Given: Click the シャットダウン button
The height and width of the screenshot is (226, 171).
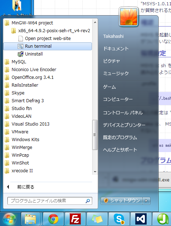Looking at the screenshot, I should point(122,201).
